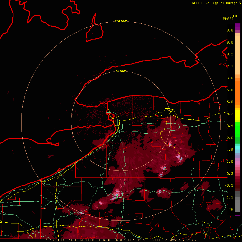Click the 50 NMI range ring label
This screenshot has width=242, height=242.
tap(121, 71)
